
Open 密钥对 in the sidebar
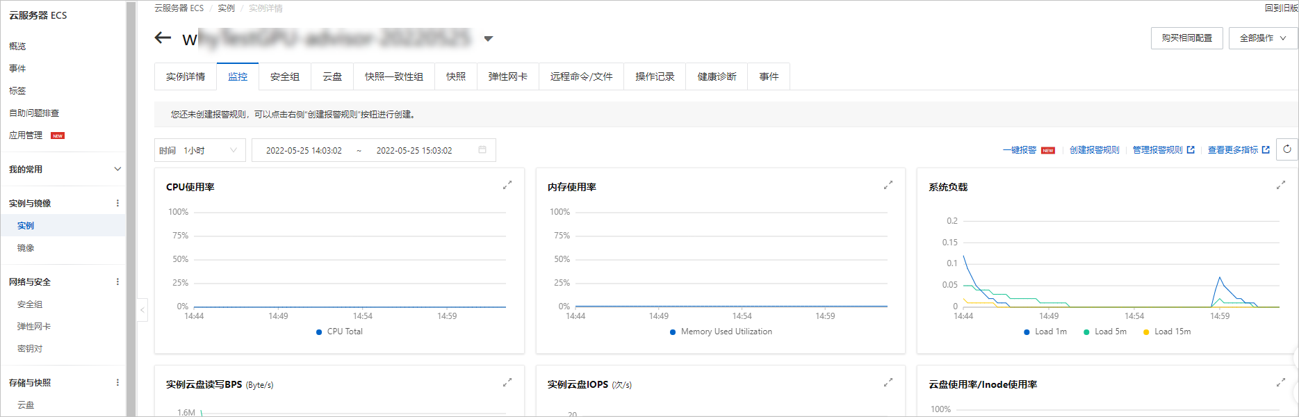tap(30, 349)
